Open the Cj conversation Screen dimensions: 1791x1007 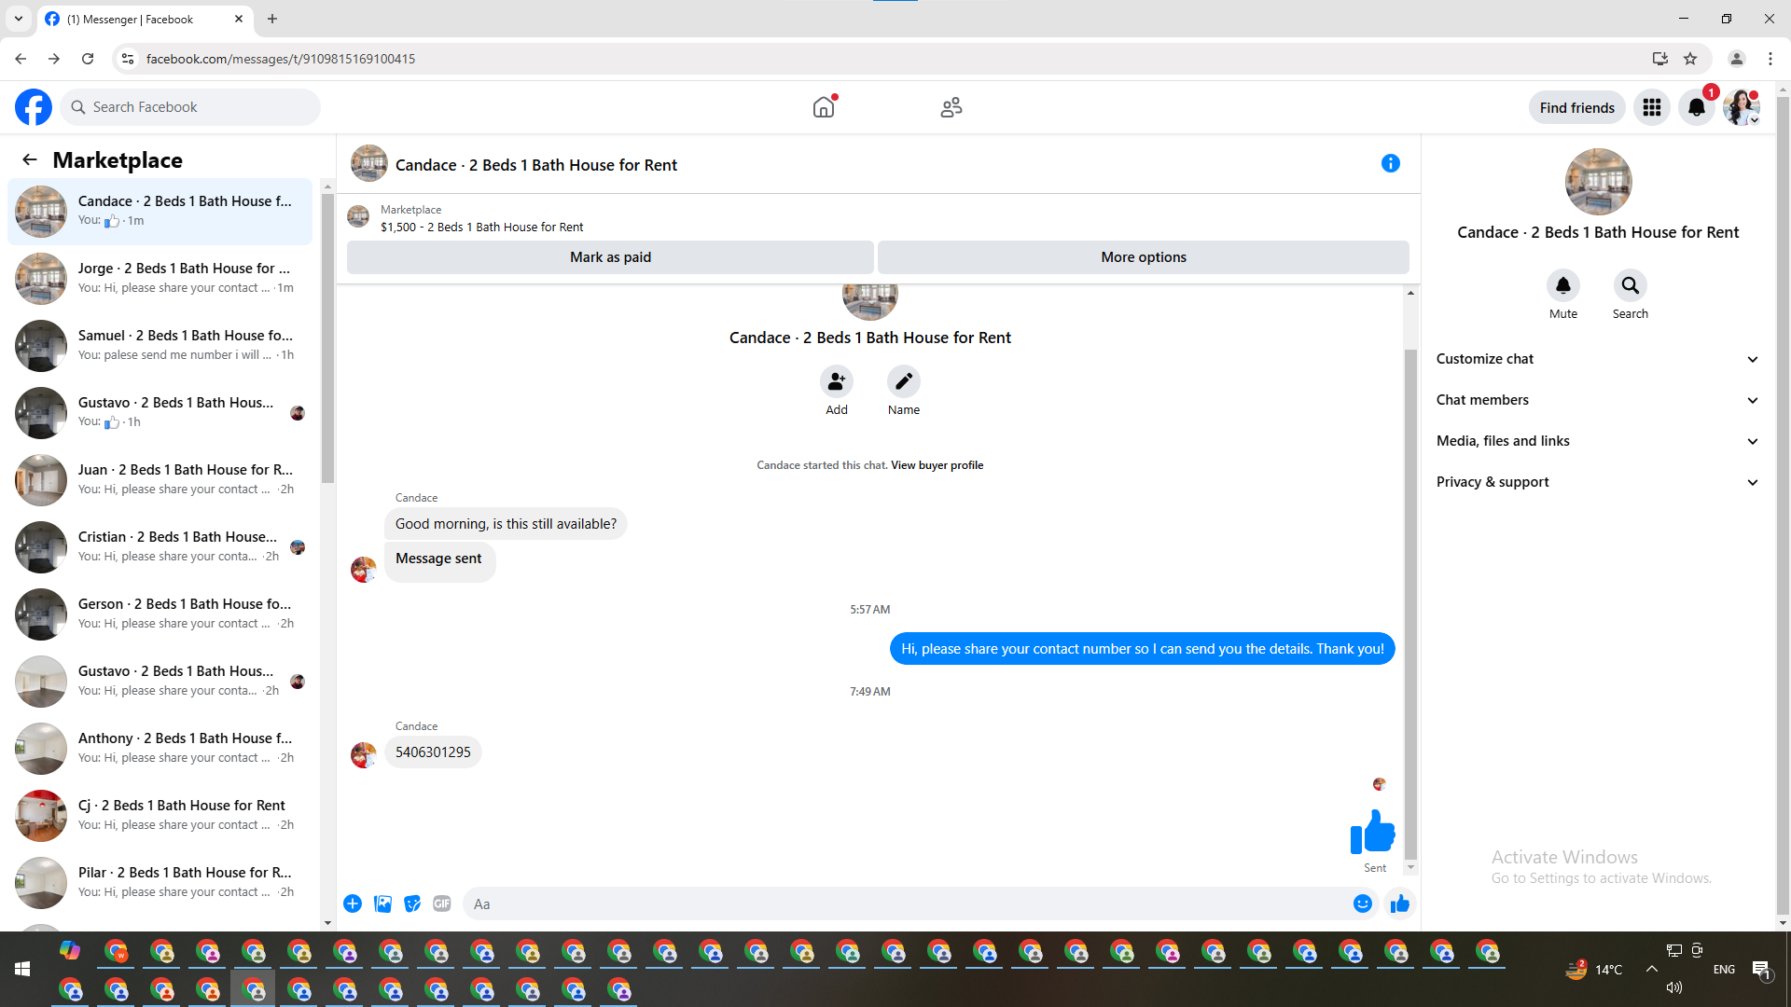pyautogui.click(x=160, y=815)
